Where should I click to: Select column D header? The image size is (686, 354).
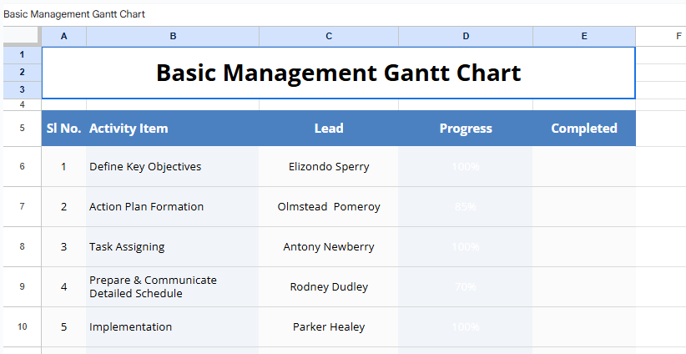click(466, 36)
